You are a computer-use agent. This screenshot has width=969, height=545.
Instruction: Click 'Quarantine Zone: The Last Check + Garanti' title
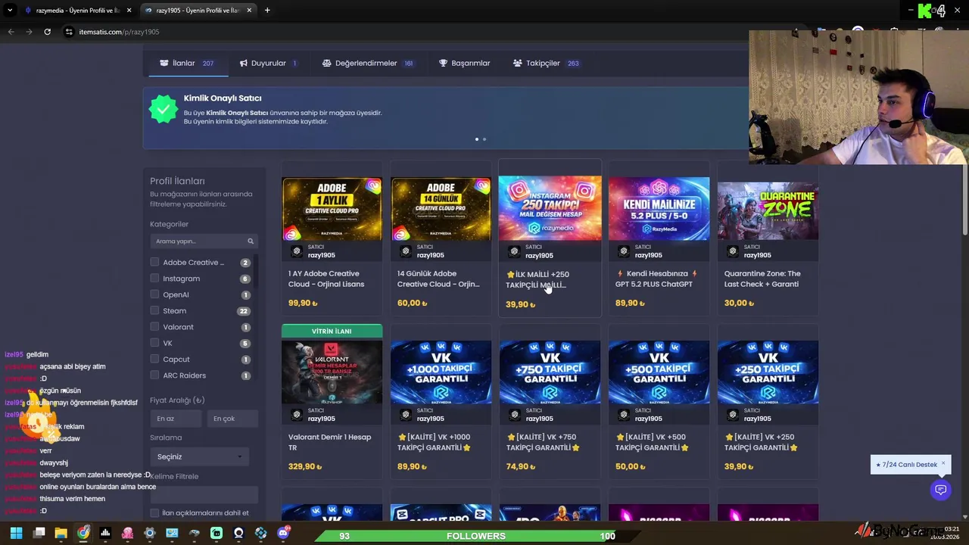762,279
